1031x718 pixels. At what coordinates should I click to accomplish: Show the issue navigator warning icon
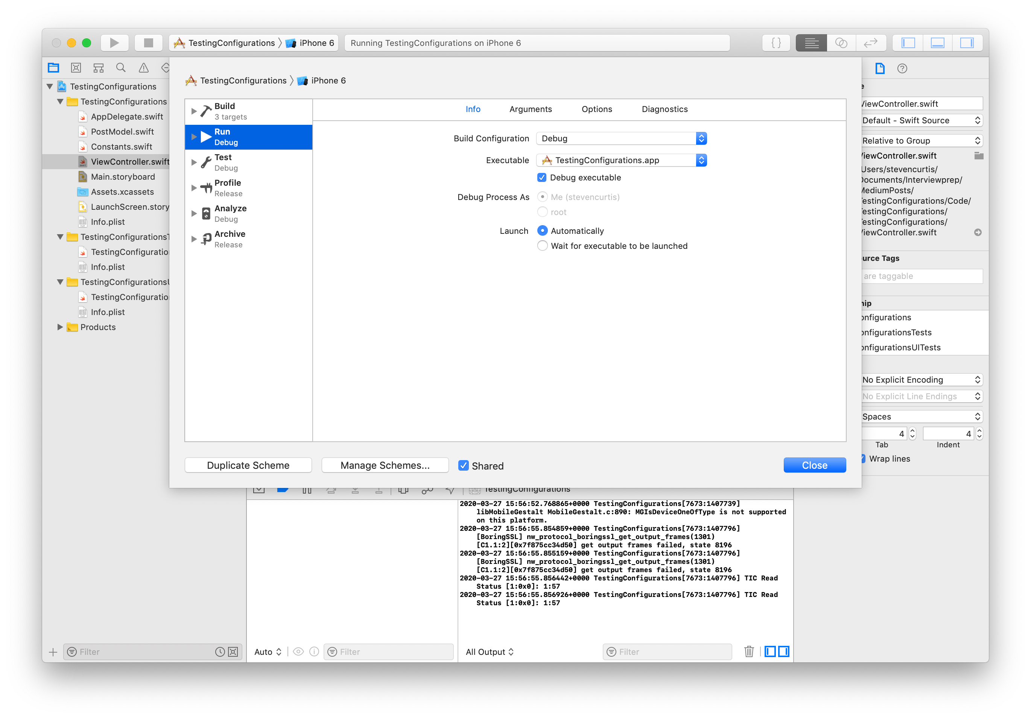(x=143, y=68)
